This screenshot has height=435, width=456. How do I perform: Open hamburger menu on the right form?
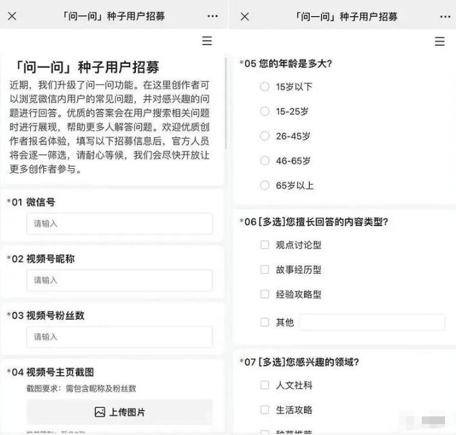440,41
